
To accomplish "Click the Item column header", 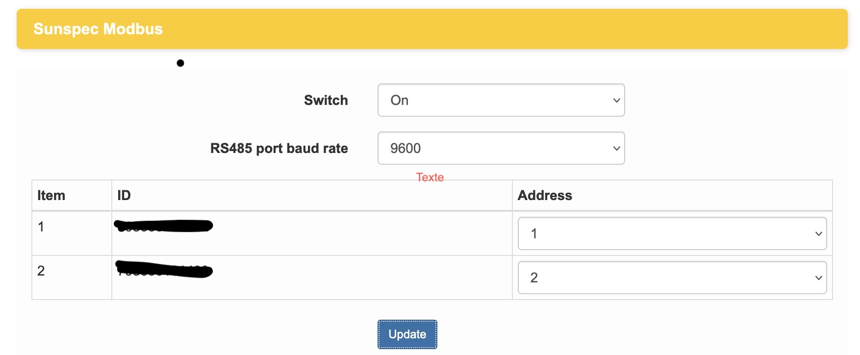I will [51, 195].
